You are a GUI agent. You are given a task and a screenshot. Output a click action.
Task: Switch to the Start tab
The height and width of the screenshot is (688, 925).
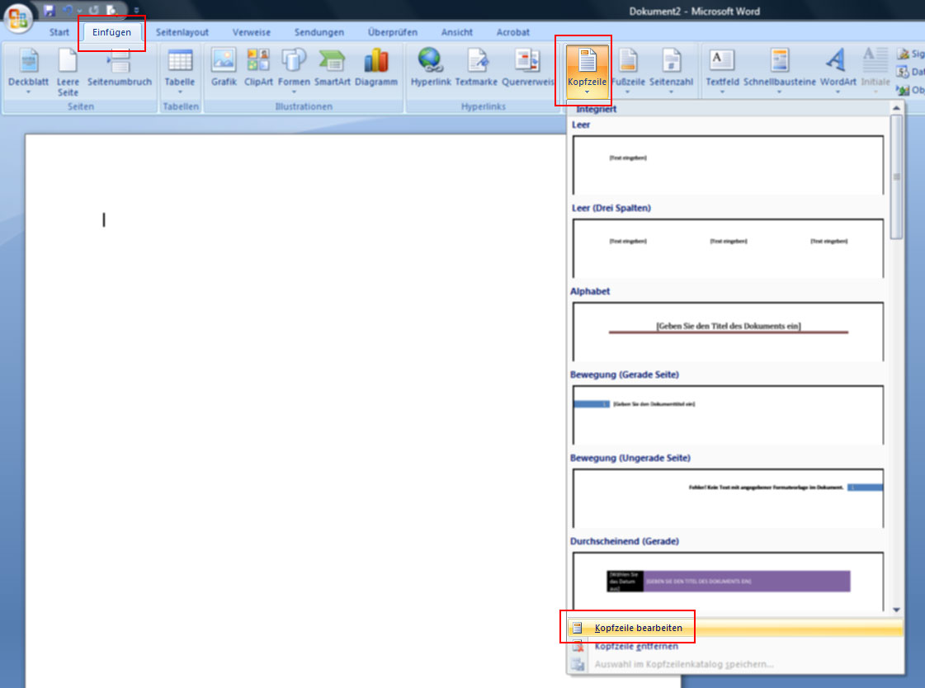(59, 32)
